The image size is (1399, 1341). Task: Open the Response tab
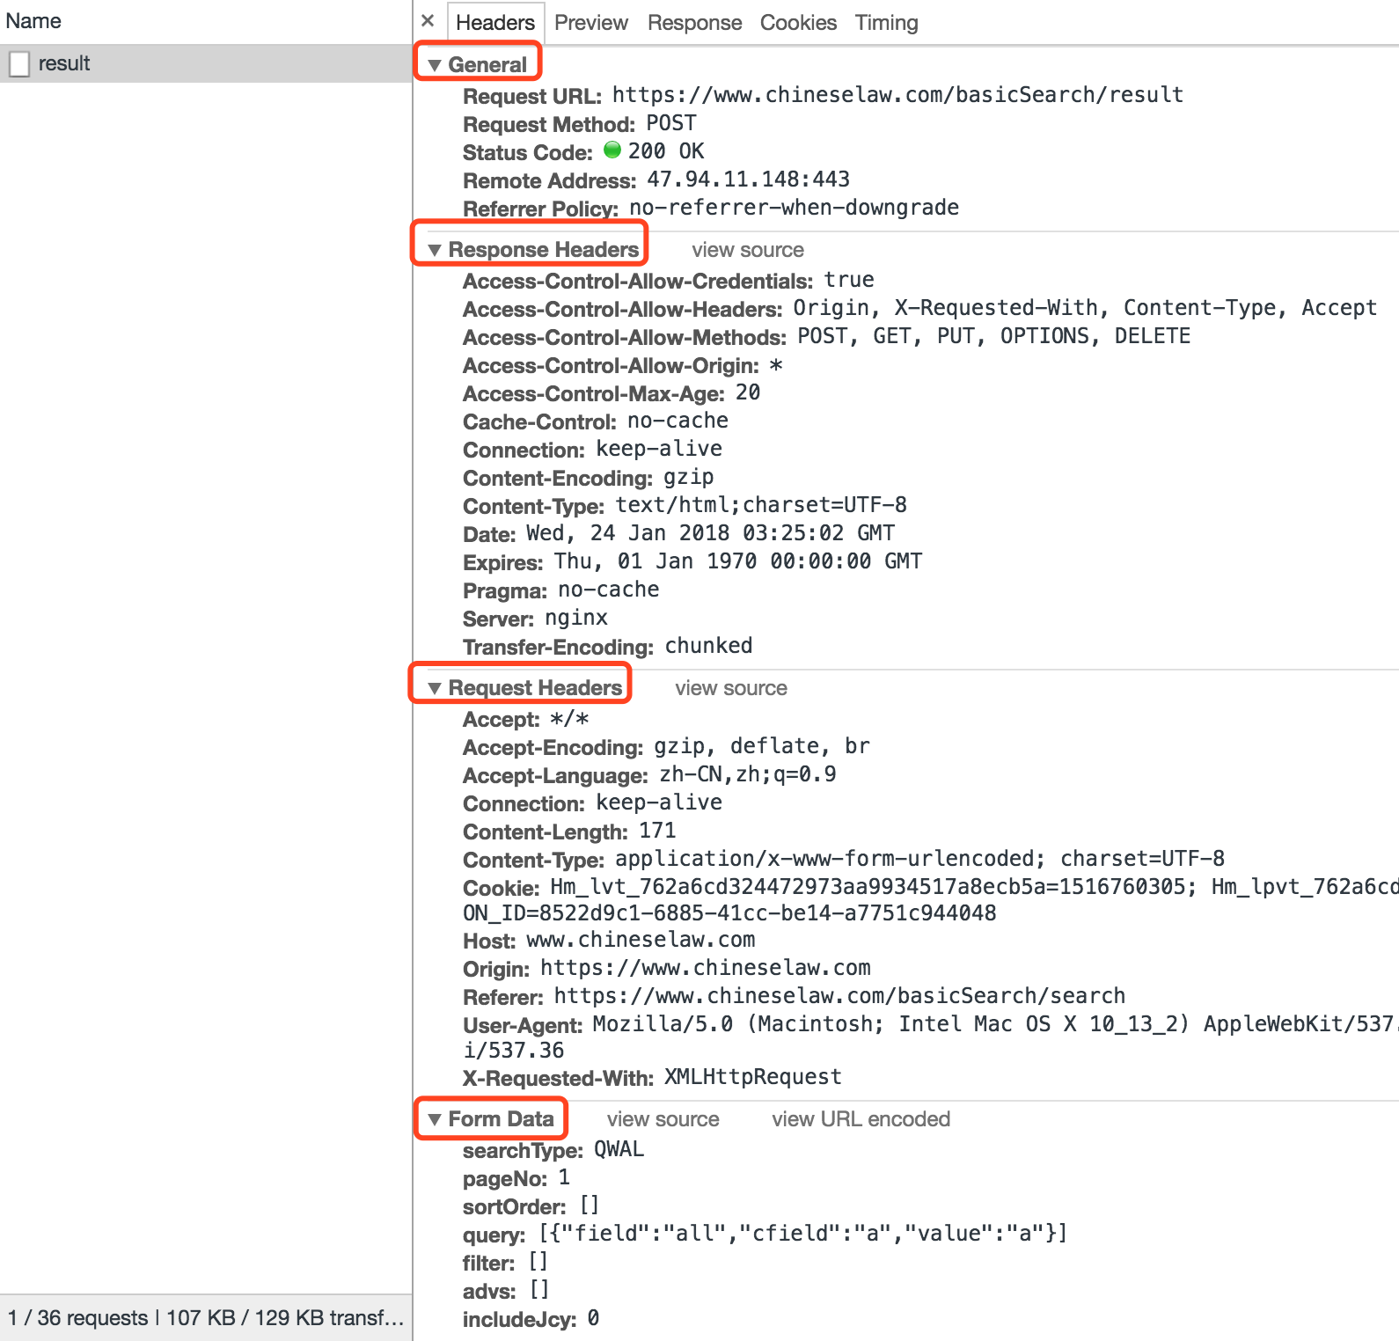(694, 23)
